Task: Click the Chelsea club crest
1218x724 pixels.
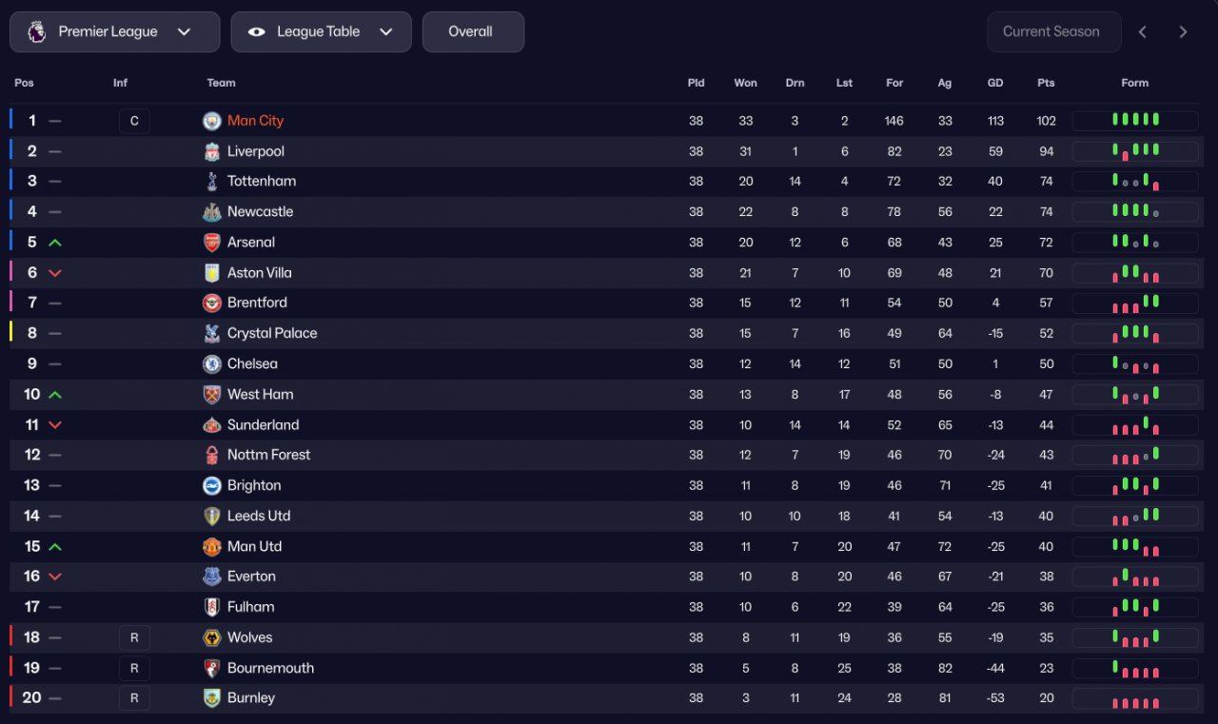Action: [x=212, y=363]
